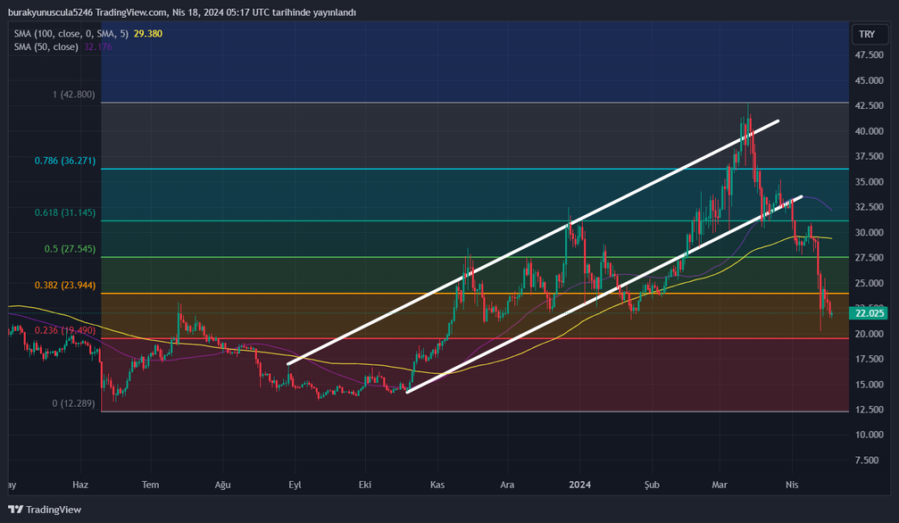Viewport: 899px width, 523px height.
Task: Click the Nis month label on time axis
Action: [x=791, y=484]
